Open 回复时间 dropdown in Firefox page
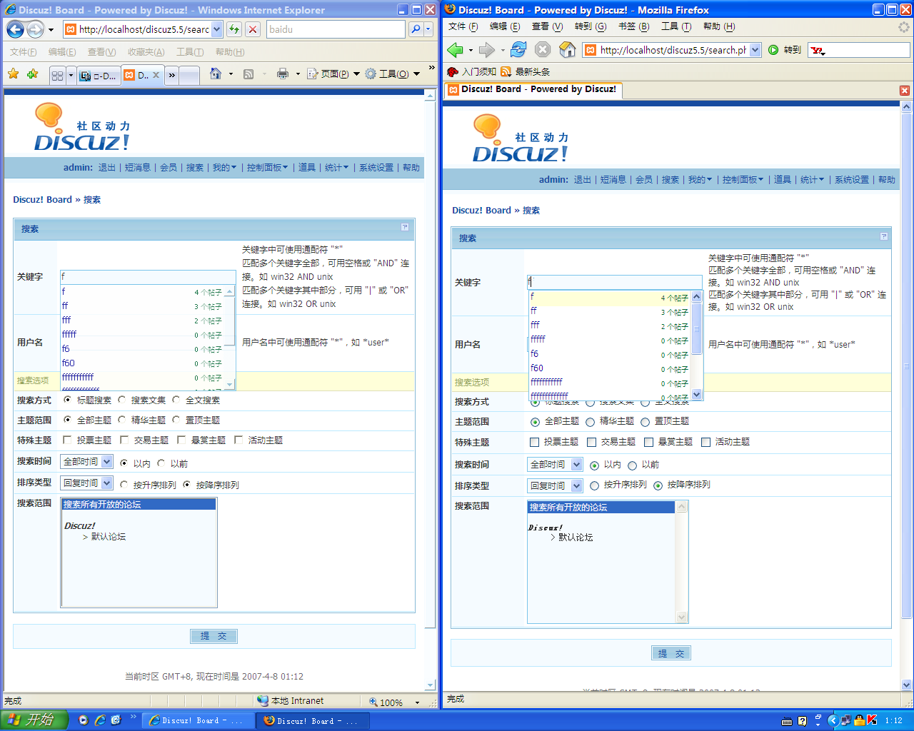Image resolution: width=914 pixels, height=731 pixels. (x=556, y=486)
